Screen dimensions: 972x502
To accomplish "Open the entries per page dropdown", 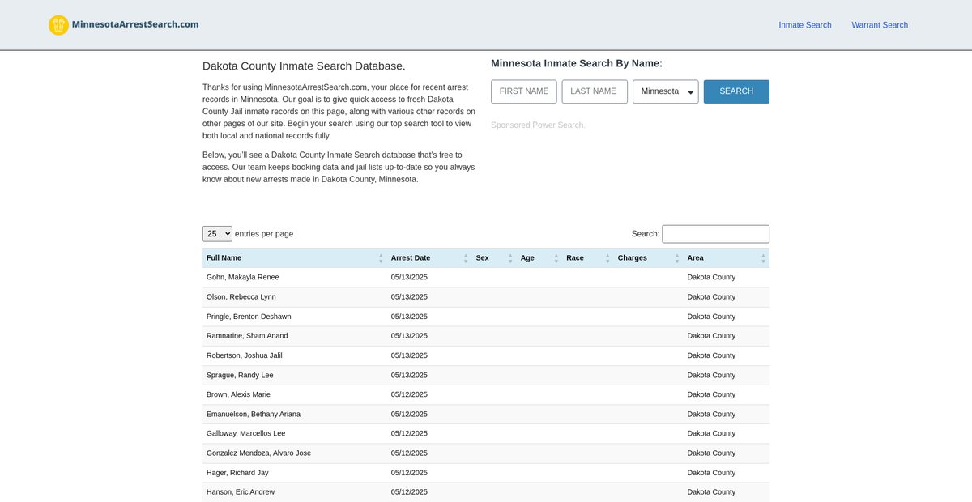I will 217,234.
